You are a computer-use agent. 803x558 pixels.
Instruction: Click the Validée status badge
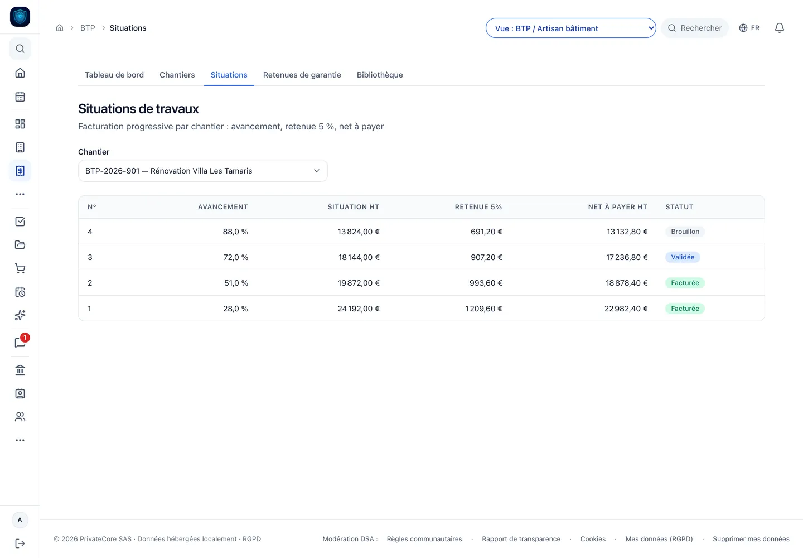(x=683, y=257)
